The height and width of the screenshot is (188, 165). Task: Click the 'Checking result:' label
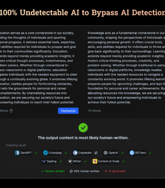[16, 145]
